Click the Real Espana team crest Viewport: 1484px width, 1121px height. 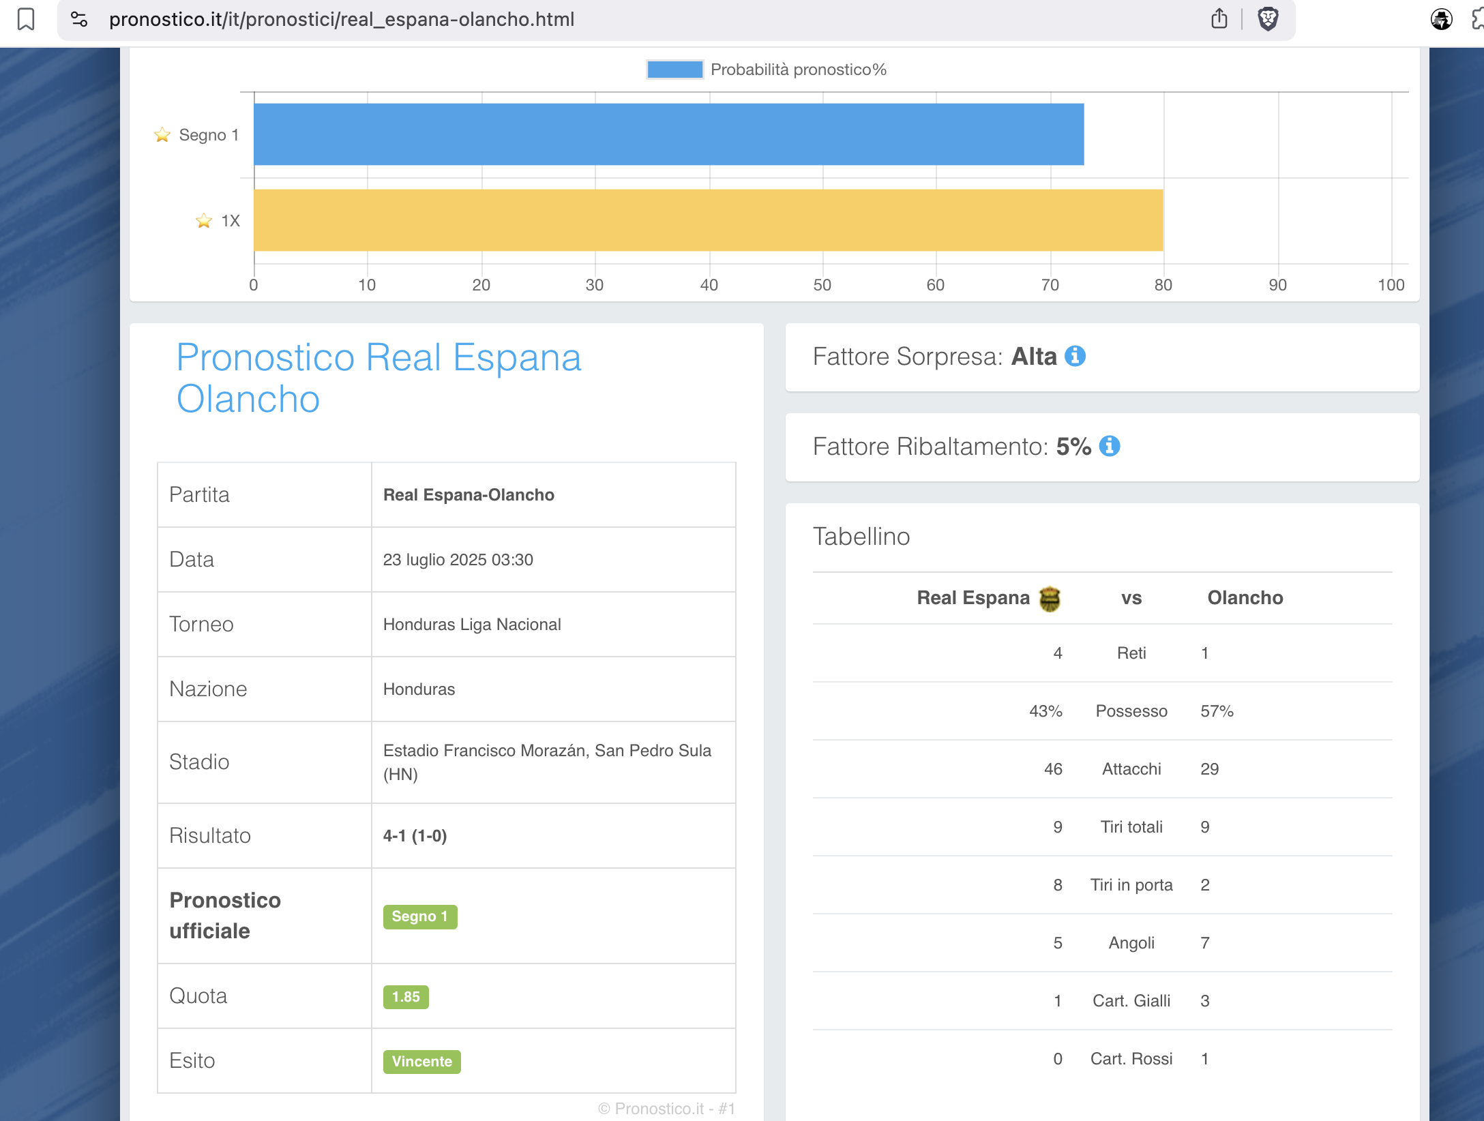(1050, 599)
